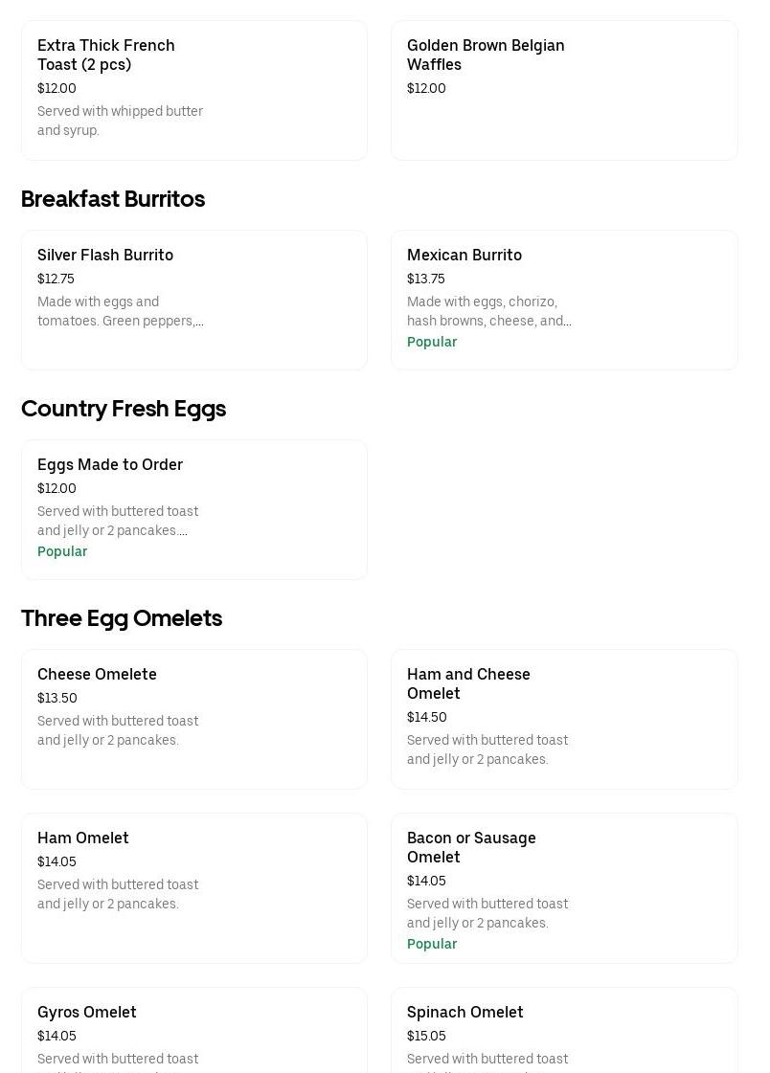
Task: Click the Popular tag under Mexican Burrito
Action: (x=432, y=342)
